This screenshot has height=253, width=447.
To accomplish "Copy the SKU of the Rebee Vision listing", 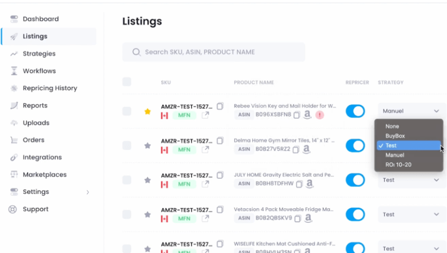I will tap(220, 106).
